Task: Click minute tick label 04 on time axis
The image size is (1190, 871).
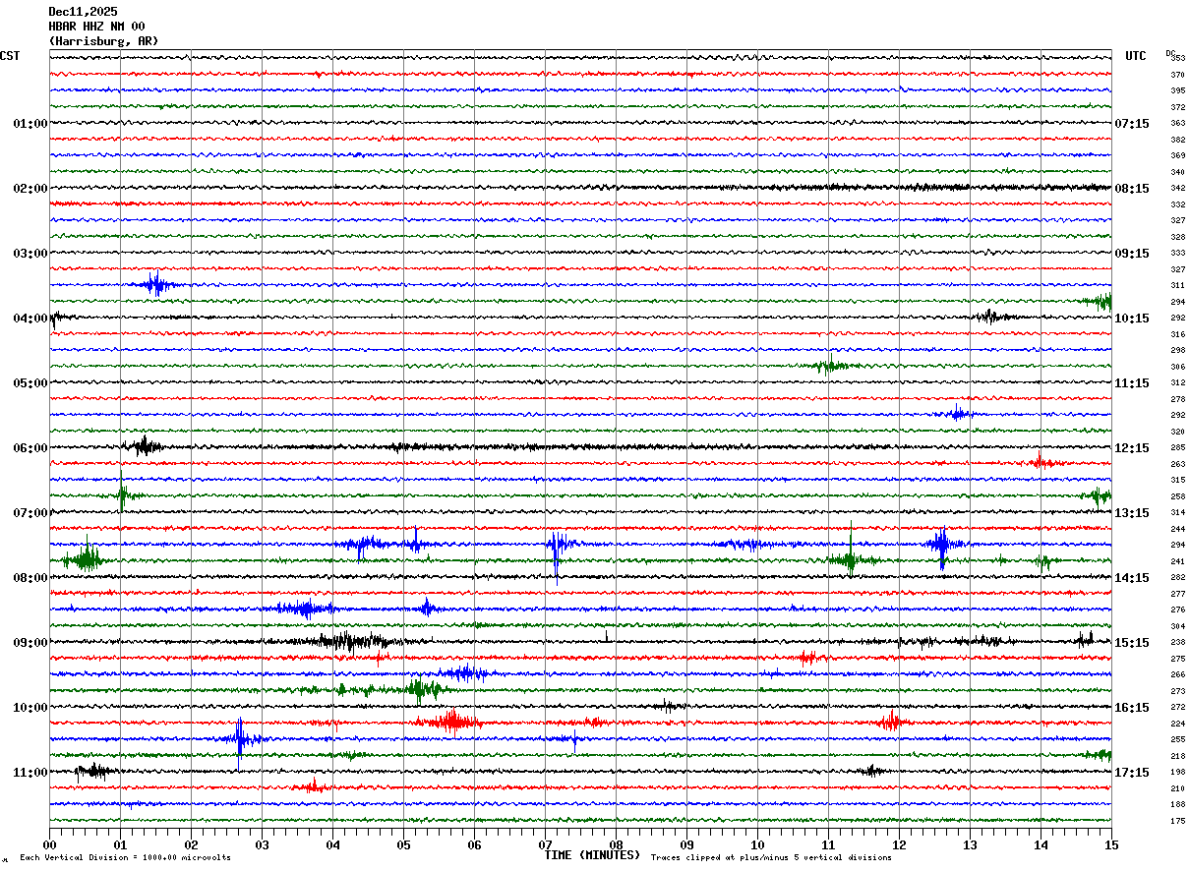Action: pos(332,845)
